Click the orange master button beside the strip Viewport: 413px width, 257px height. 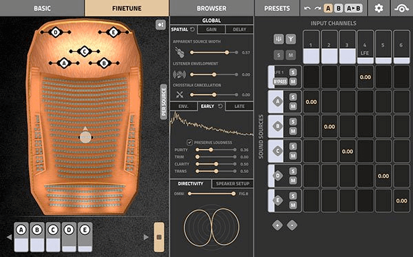[x=159, y=237]
